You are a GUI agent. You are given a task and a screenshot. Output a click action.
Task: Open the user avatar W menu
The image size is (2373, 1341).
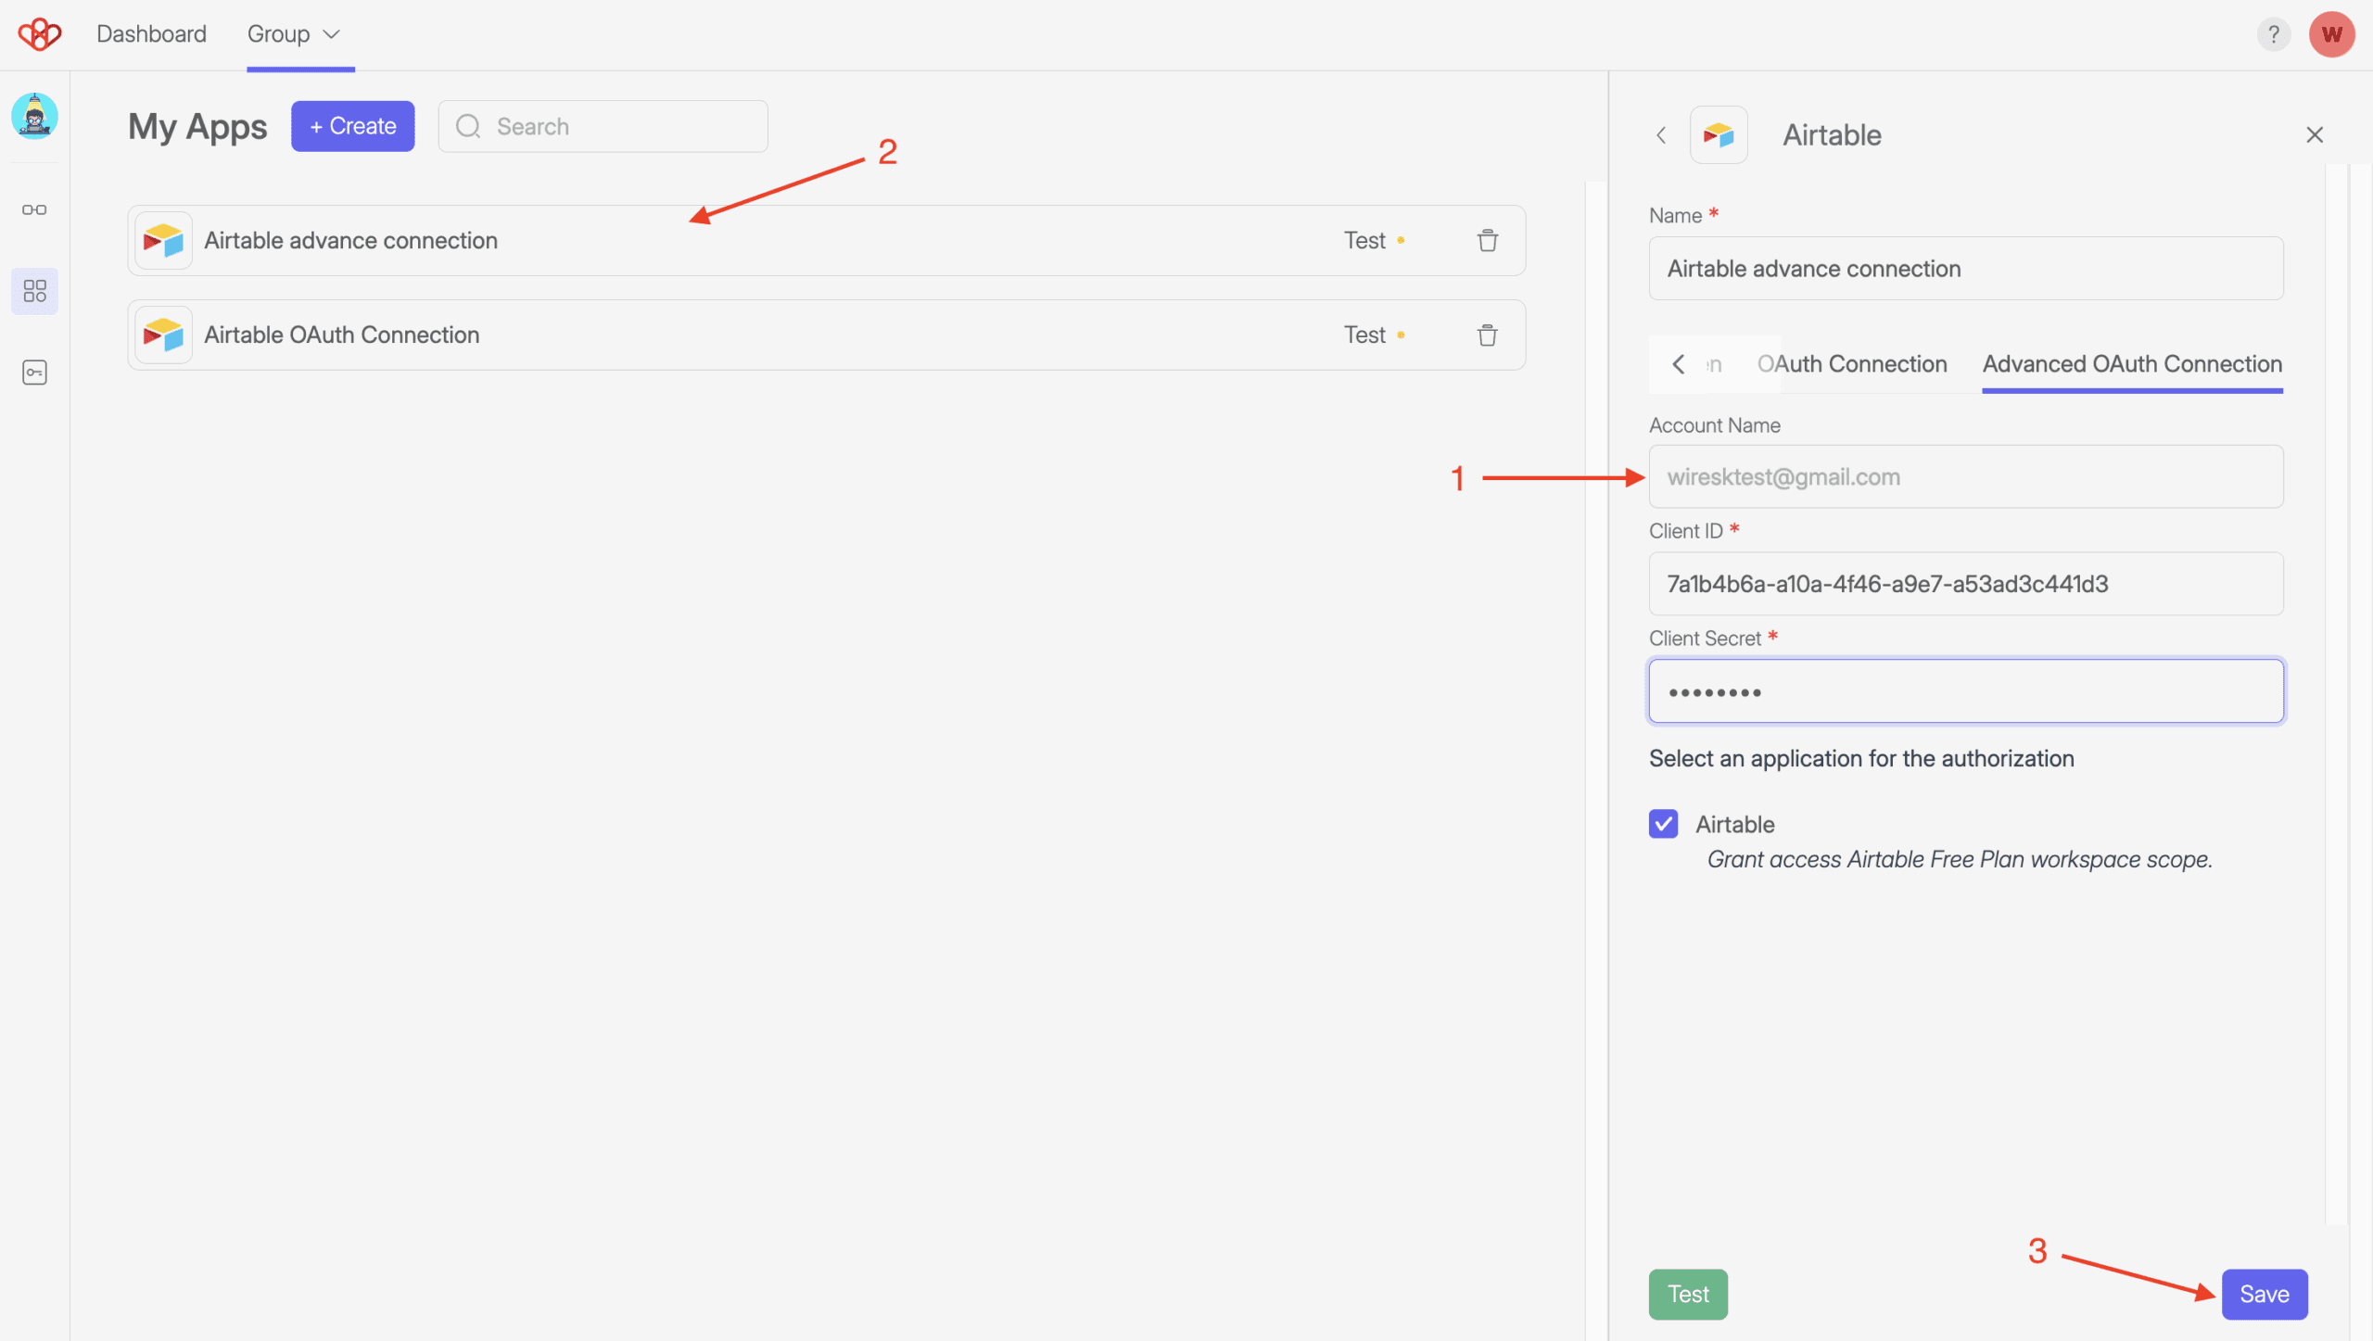[2332, 34]
